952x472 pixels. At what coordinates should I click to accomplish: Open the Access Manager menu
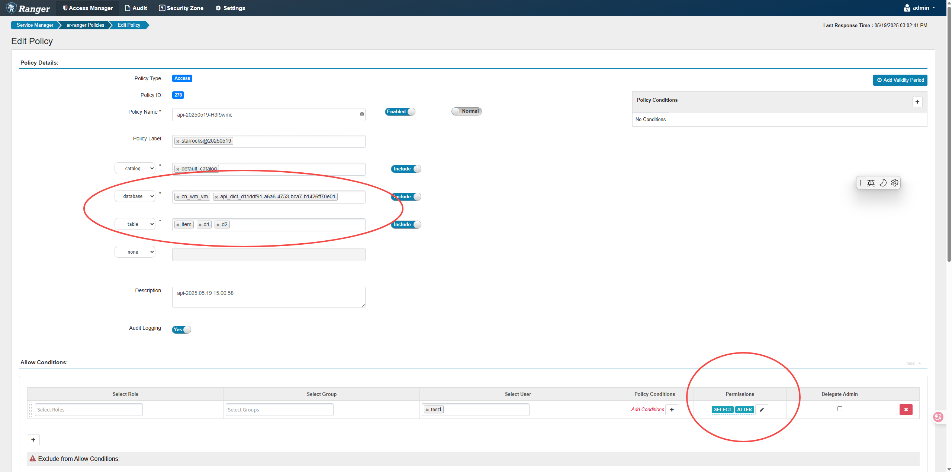pos(88,8)
